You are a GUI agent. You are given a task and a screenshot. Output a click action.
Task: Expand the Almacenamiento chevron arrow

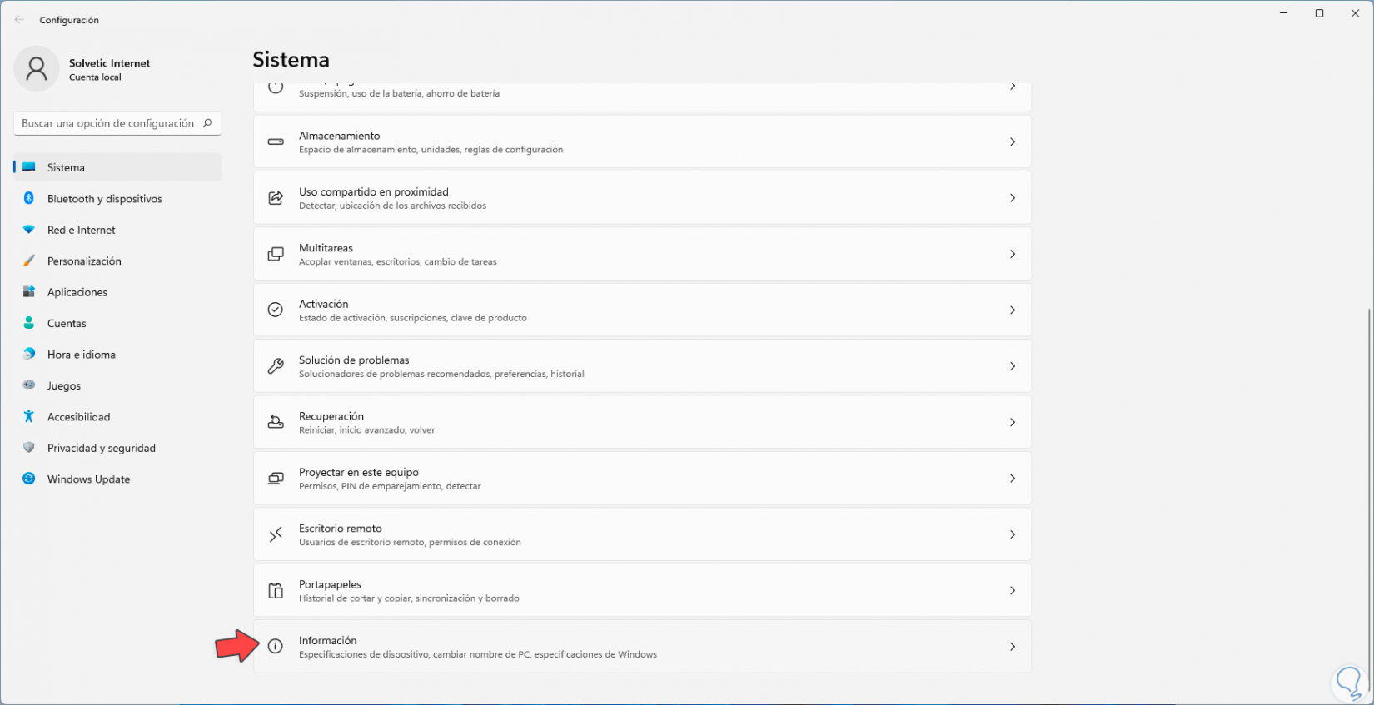point(1013,142)
